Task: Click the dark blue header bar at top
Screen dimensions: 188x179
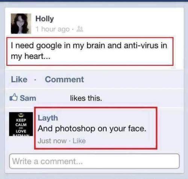Action: point(94,1)
